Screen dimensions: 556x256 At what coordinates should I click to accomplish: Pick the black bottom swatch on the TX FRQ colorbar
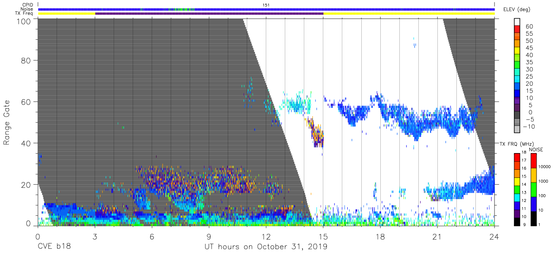pos(517,221)
